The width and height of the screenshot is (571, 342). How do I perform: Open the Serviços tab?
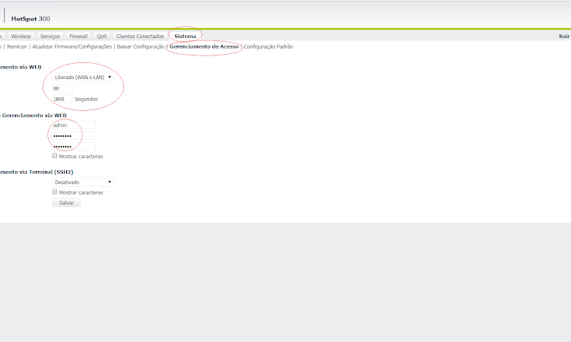point(50,36)
